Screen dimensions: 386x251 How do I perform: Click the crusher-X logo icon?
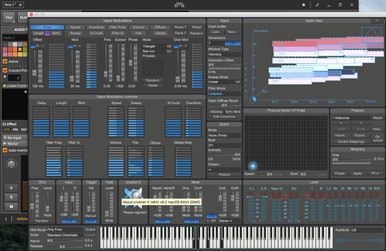point(133,193)
